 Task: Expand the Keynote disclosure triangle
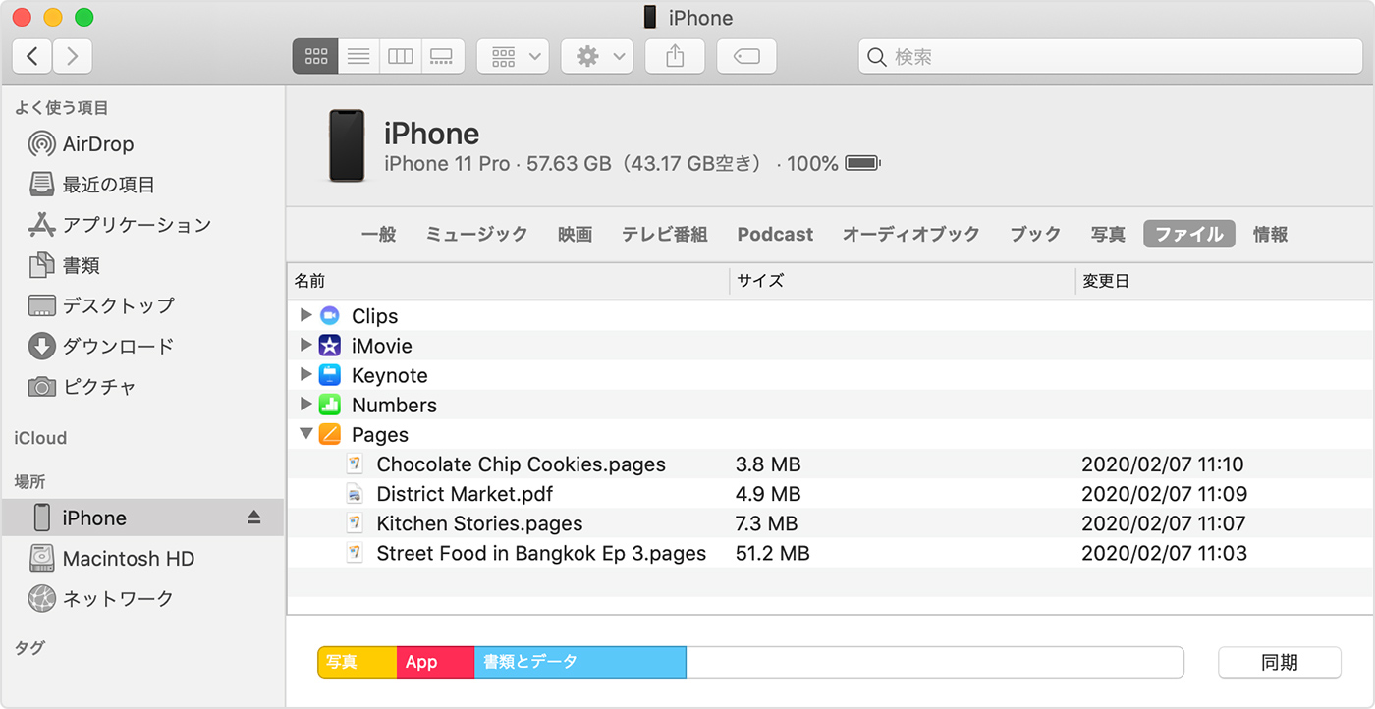[305, 374]
